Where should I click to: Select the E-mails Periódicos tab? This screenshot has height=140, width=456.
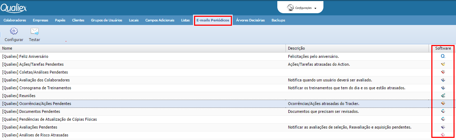tap(213, 20)
